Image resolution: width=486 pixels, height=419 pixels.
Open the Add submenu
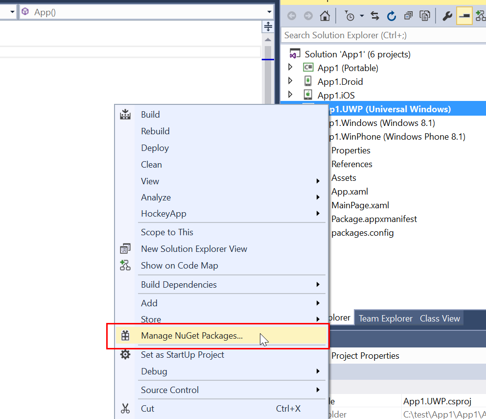(221, 303)
